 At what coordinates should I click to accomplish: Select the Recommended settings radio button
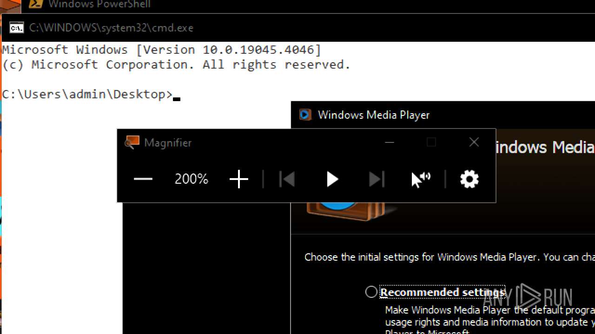371,292
